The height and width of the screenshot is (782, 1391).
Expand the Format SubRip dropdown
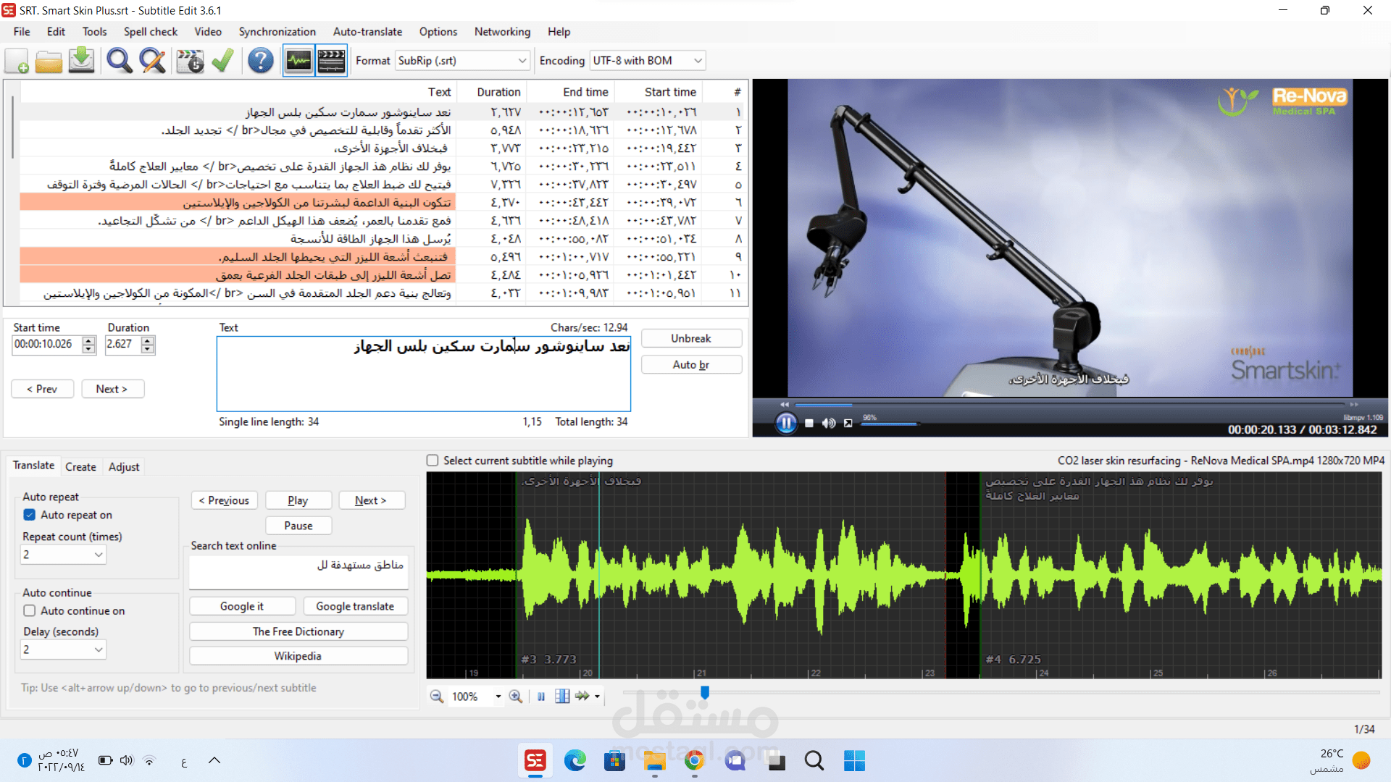(x=522, y=61)
